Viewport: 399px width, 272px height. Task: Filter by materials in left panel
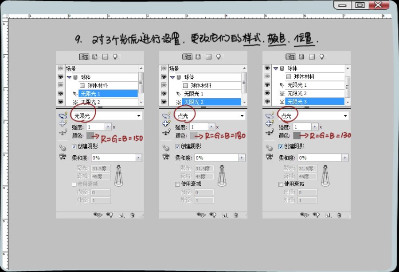(x=105, y=57)
